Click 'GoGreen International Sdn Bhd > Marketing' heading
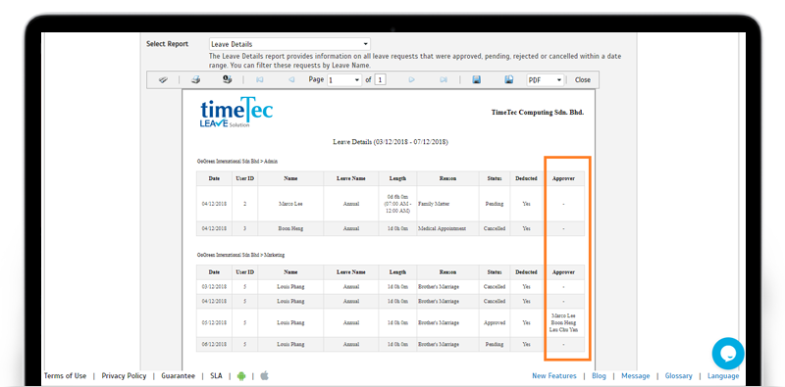Image resolution: width=785 pixels, height=387 pixels. pos(240,255)
